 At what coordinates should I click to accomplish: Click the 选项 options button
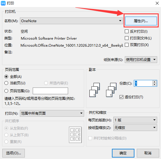pyautogui.click(x=13, y=153)
